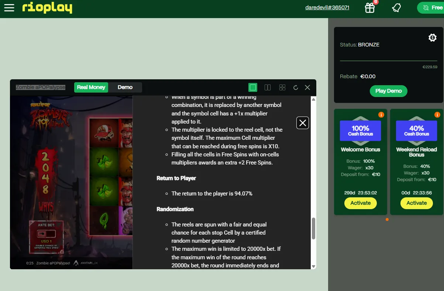444x291 pixels.
Task: Switch to Real Money mode
Action: click(x=91, y=87)
